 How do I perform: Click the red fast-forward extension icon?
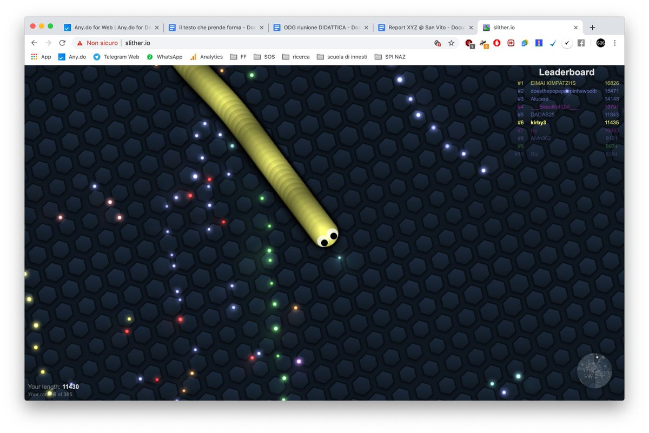pyautogui.click(x=511, y=43)
